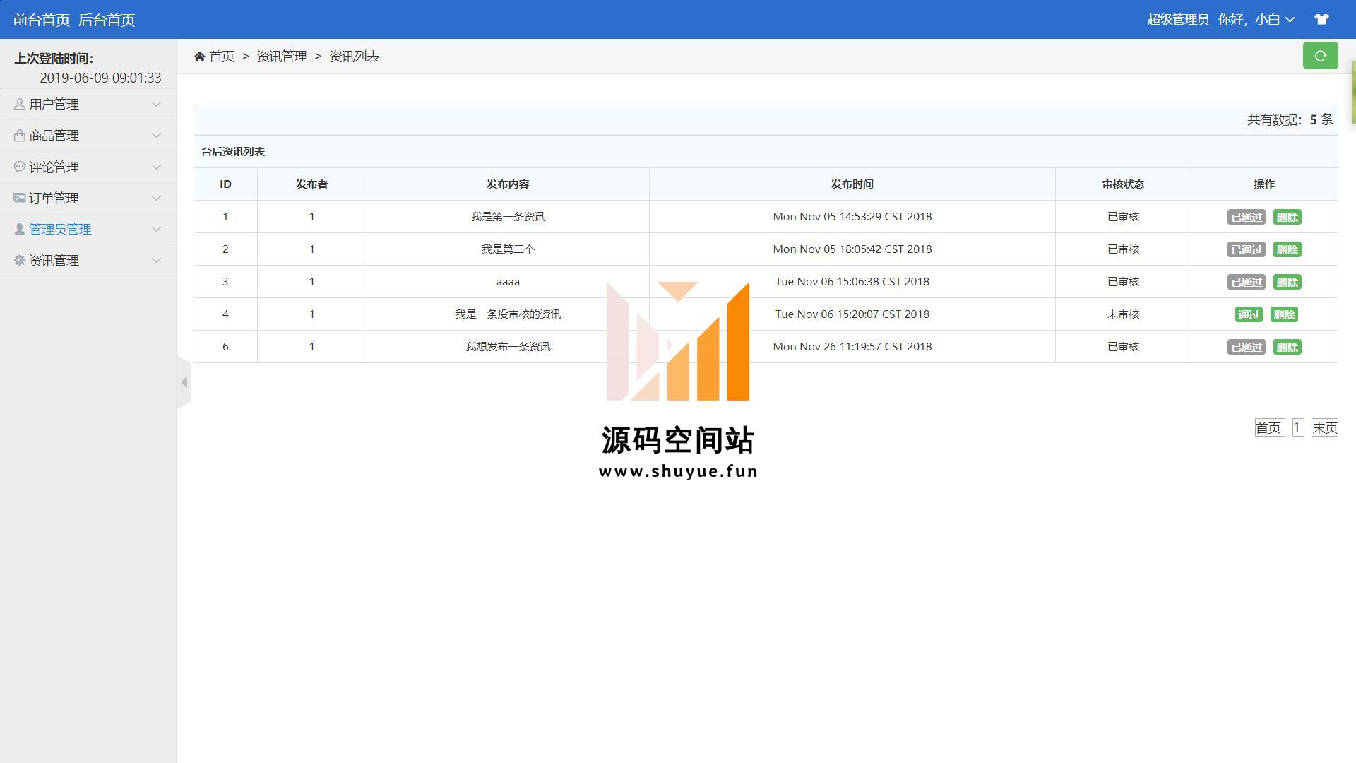Image resolution: width=1356 pixels, height=763 pixels.
Task: Go to pagination 首页
Action: pos(1269,427)
